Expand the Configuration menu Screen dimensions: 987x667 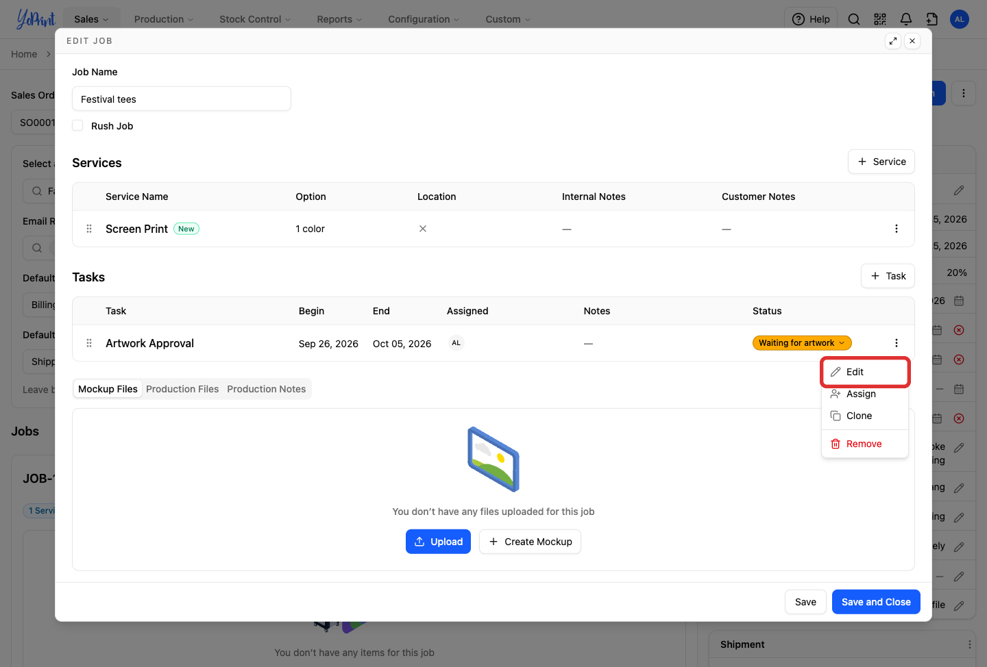pos(424,19)
